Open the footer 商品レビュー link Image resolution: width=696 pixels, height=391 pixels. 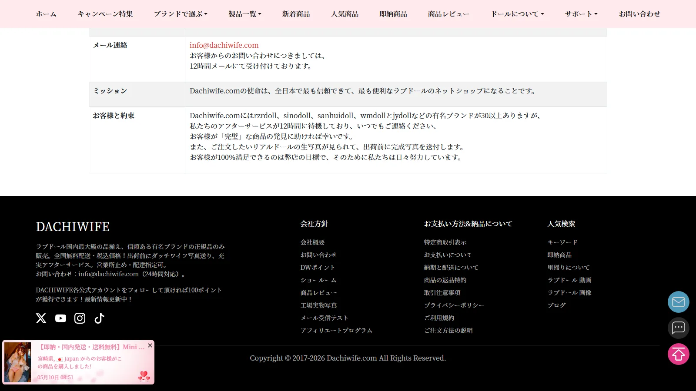click(x=319, y=293)
